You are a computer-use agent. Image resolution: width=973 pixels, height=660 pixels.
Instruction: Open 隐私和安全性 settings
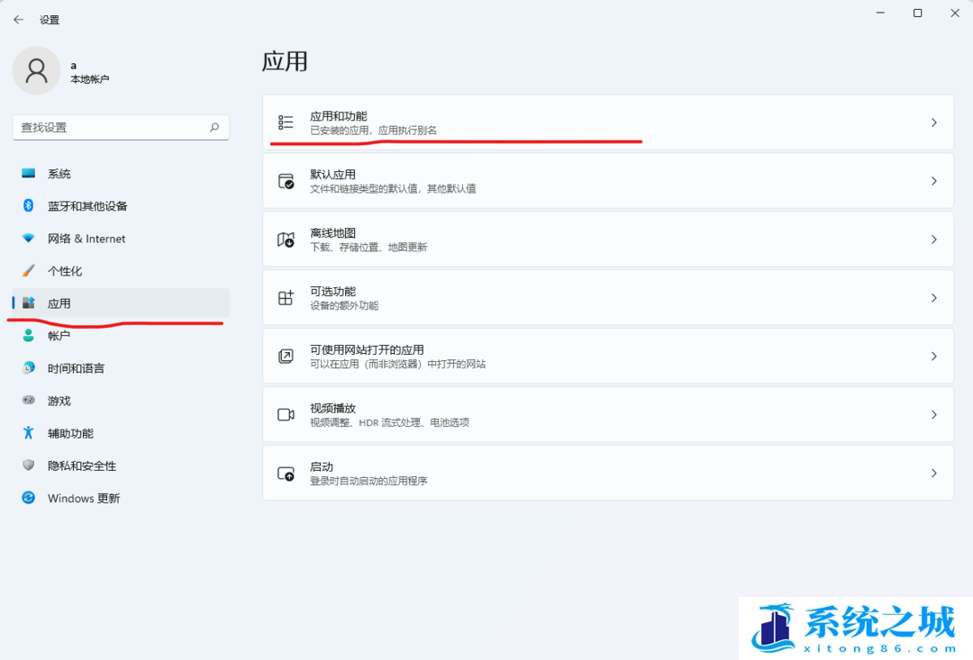pos(121,466)
